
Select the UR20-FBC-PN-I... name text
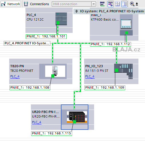tap(45, 112)
